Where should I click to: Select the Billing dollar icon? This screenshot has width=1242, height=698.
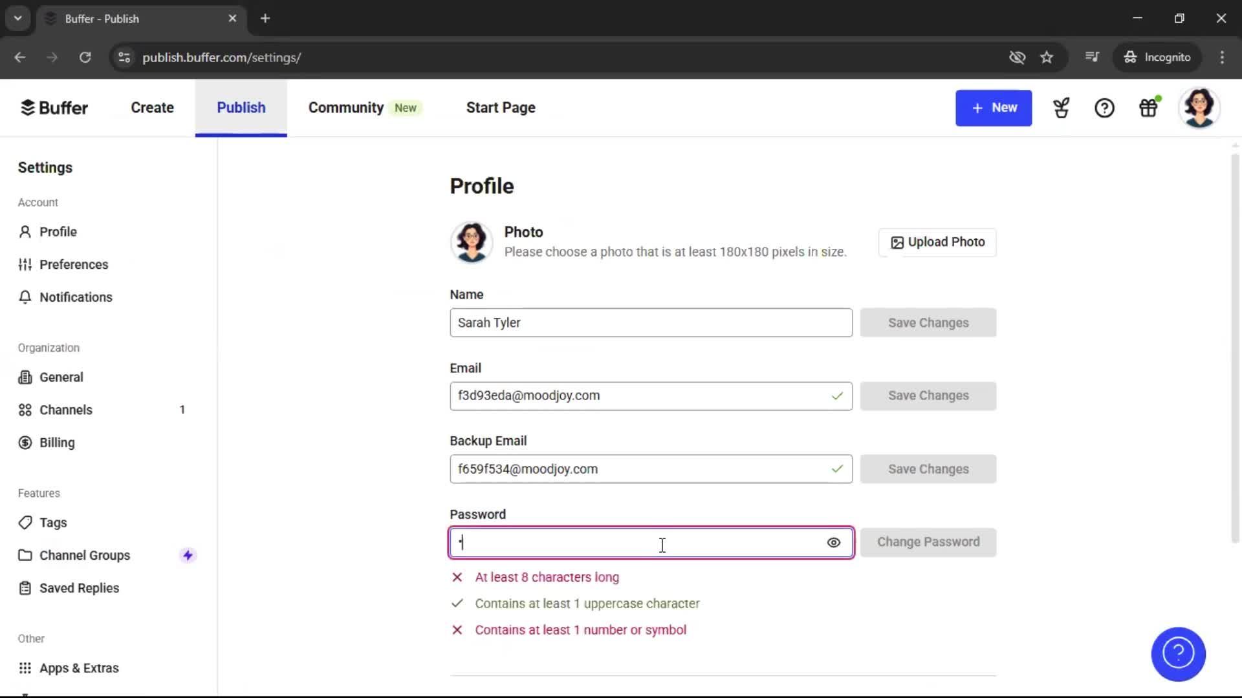pyautogui.click(x=25, y=442)
